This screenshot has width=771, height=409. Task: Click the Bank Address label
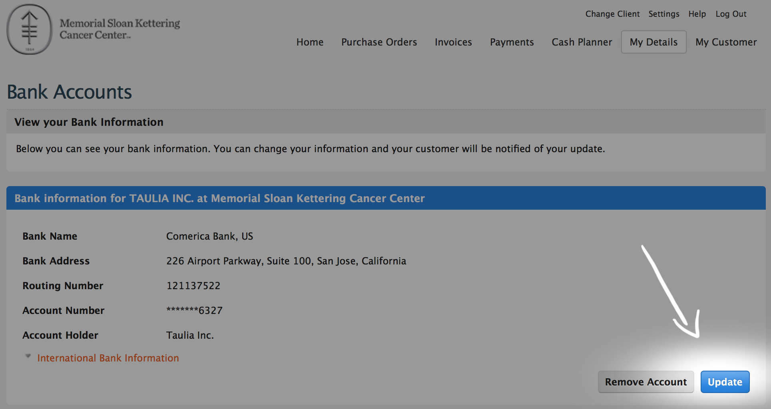(x=56, y=261)
